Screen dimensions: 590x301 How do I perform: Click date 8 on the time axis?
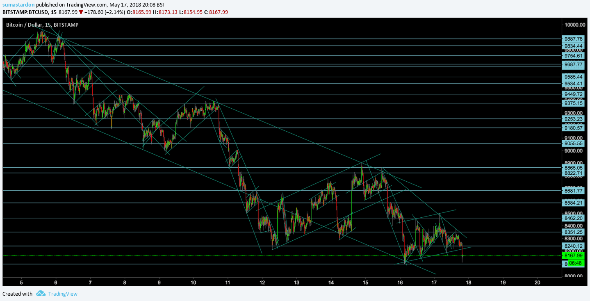point(125,282)
